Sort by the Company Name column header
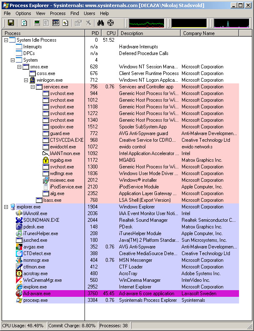254x331 pixels. tap(210, 33)
